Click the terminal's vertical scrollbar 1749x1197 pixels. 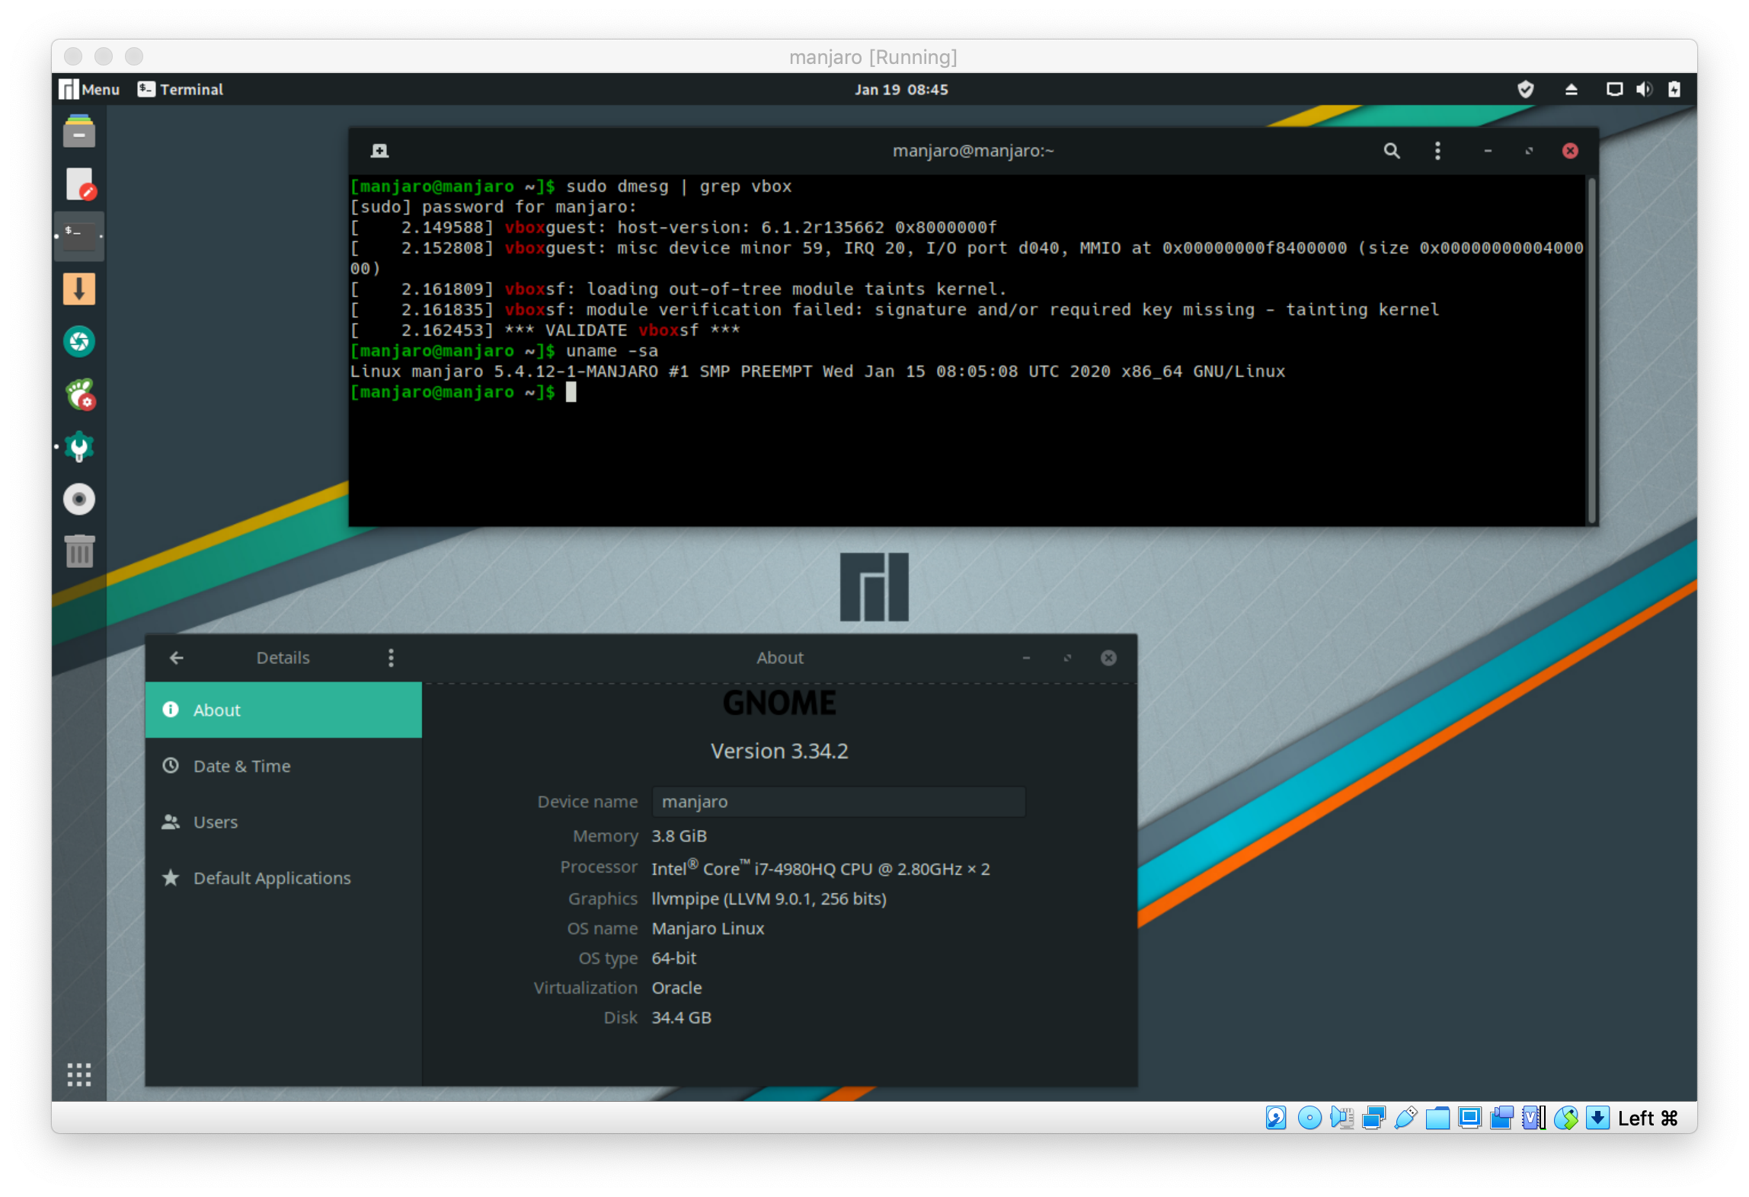(1591, 350)
